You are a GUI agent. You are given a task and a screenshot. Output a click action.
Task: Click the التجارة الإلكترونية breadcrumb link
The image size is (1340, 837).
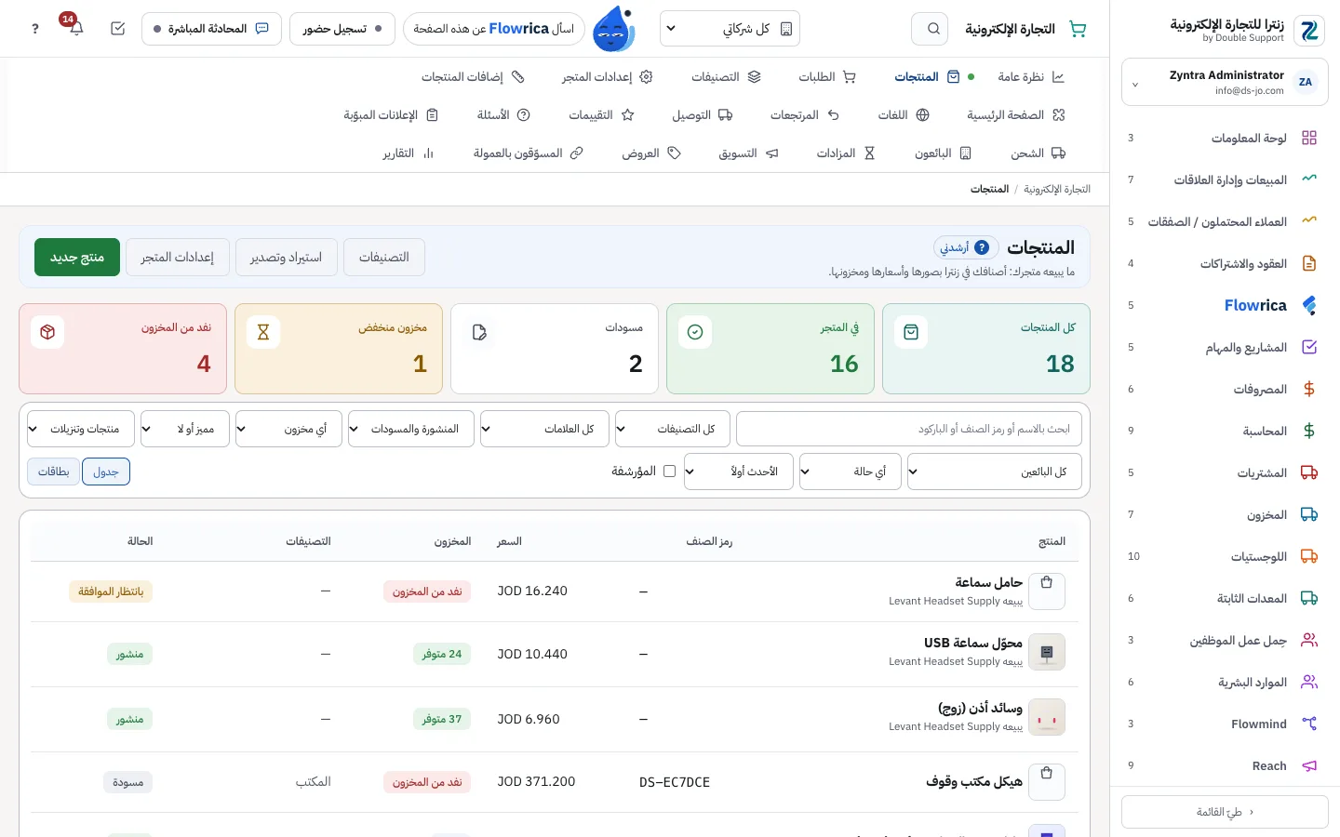[x=1057, y=189]
